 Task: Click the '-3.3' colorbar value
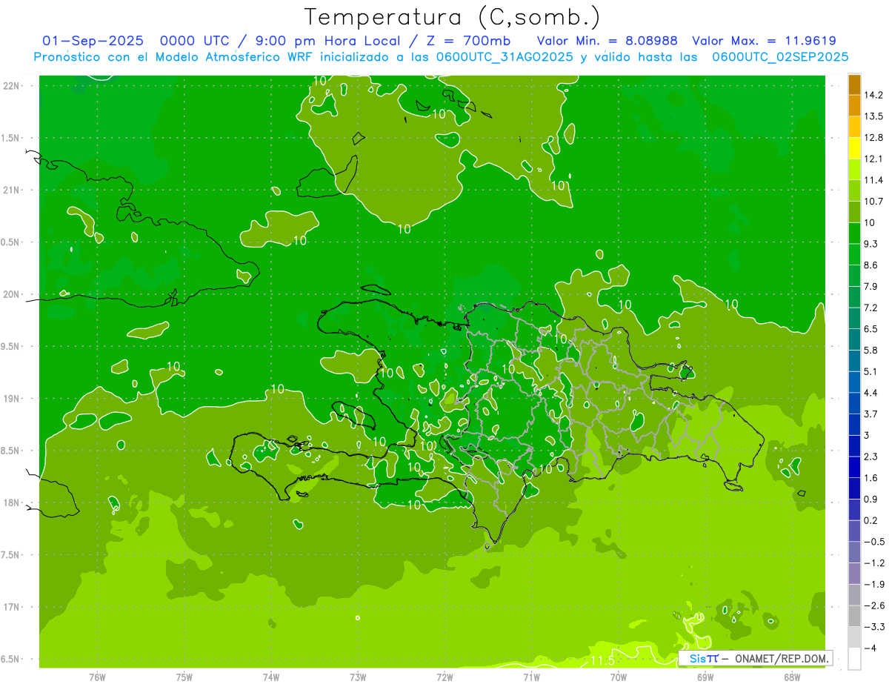873,627
